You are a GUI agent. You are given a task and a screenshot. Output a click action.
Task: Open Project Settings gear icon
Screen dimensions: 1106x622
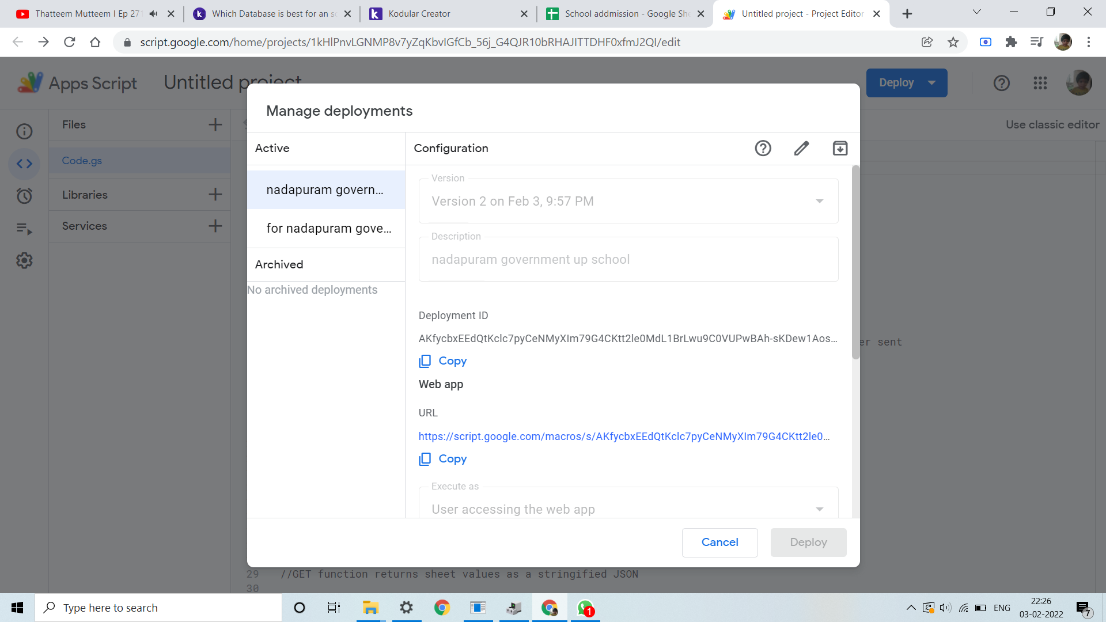24,260
